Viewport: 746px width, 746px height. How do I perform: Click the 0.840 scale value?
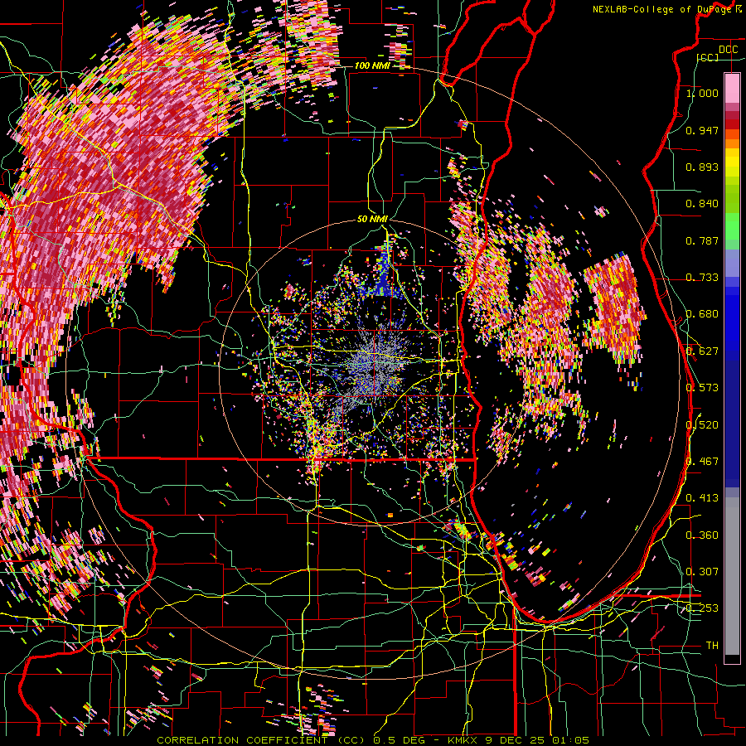coord(702,203)
